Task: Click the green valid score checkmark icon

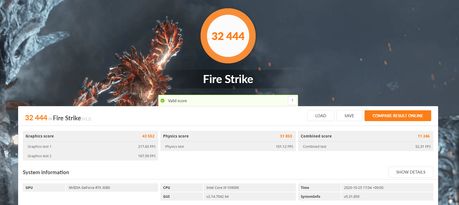Action: [x=163, y=101]
